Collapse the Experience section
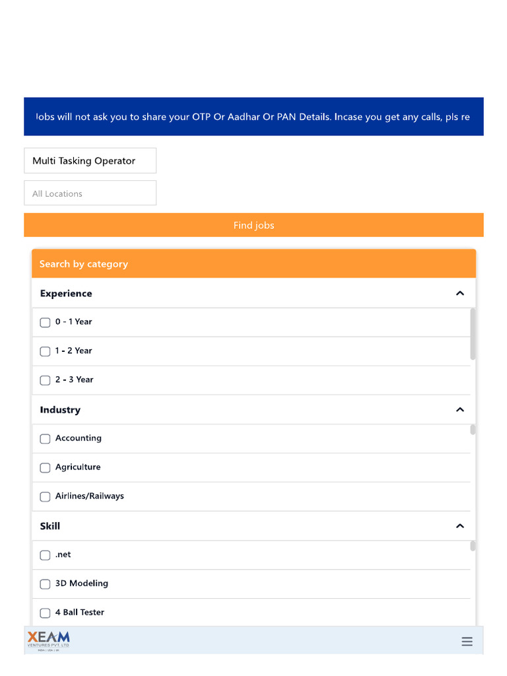 coord(460,293)
